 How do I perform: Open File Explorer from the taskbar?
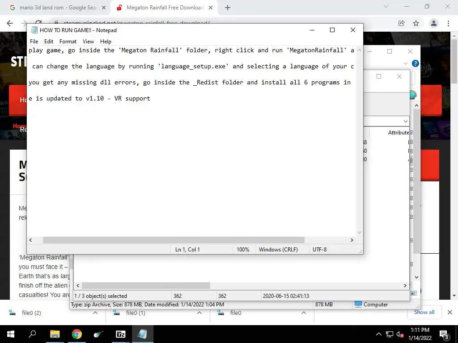(55, 334)
